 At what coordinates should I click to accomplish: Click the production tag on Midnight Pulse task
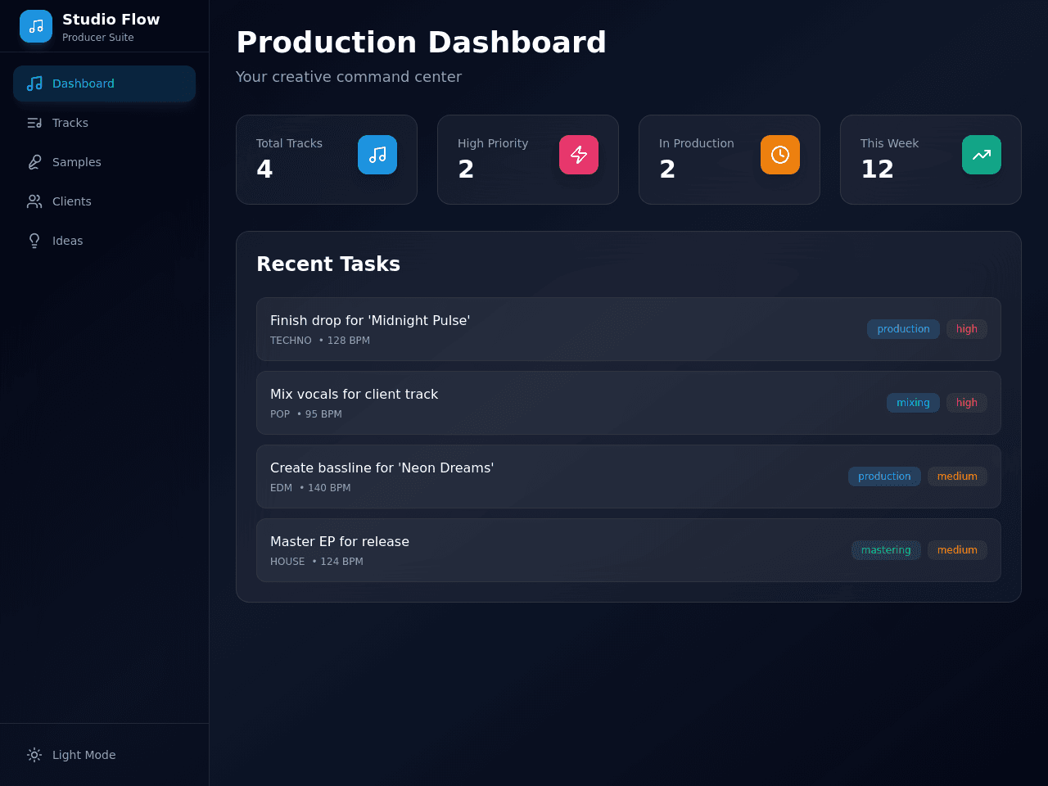tap(903, 329)
